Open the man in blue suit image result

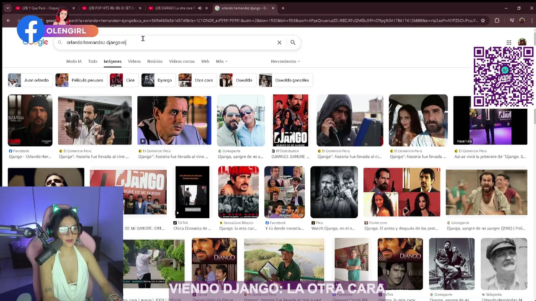[174, 120]
